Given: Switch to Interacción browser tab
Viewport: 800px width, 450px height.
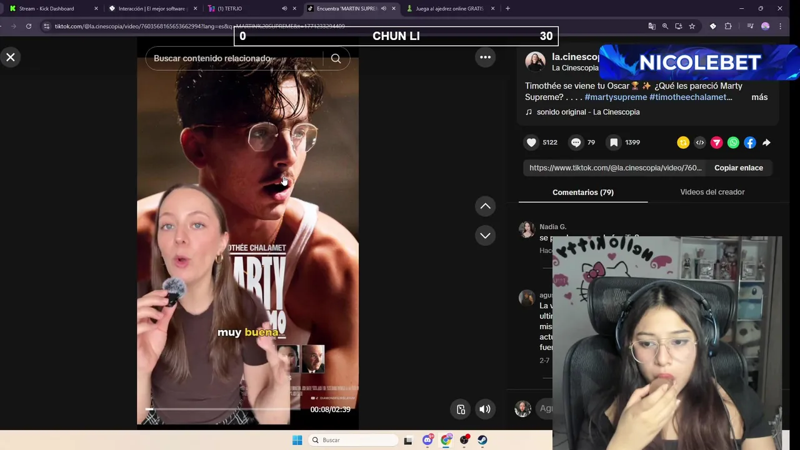Looking at the screenshot, I should click(x=152, y=9).
